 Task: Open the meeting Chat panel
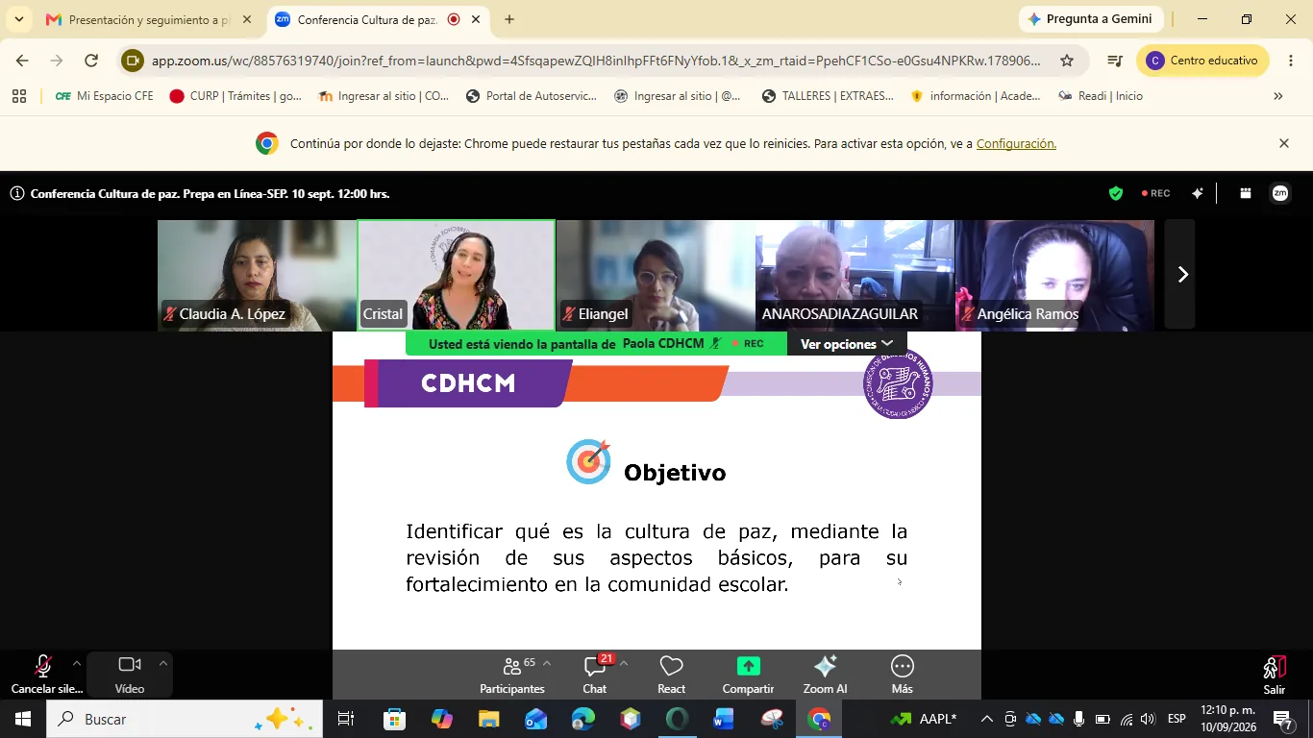595,676
